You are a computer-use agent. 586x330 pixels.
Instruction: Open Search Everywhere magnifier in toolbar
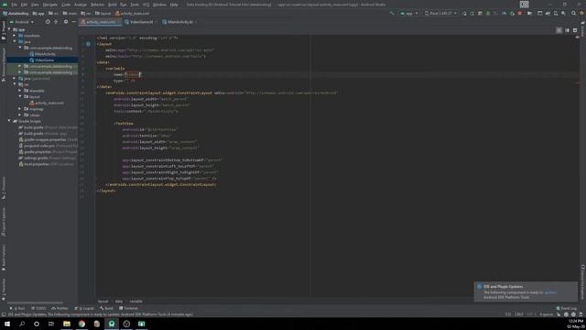pos(573,13)
